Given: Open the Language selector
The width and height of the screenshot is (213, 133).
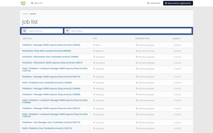Looking at the screenshot, I should [x=153, y=3].
